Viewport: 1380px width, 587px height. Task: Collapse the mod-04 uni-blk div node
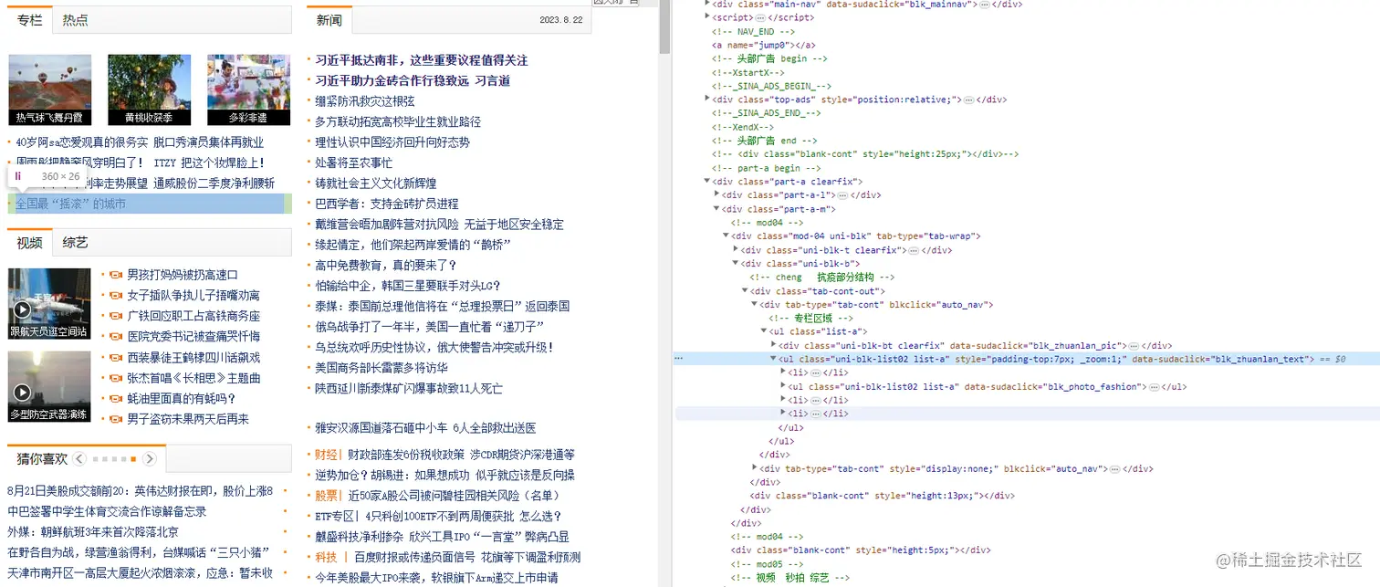(x=726, y=236)
